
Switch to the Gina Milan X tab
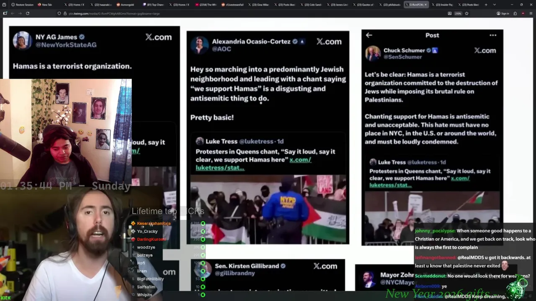[258, 5]
